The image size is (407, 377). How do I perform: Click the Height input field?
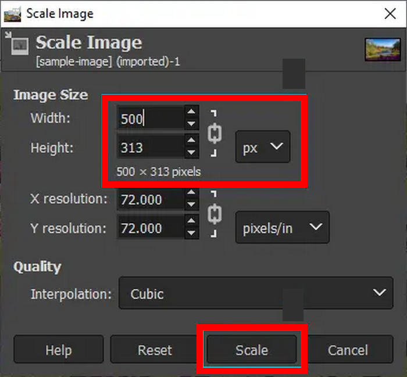[x=150, y=148]
